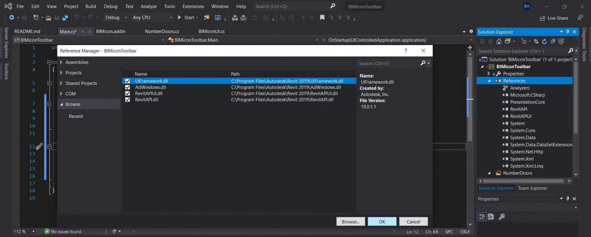This screenshot has width=591, height=237.
Task: Refresh the Solution Explorer
Action: [x=545, y=41]
